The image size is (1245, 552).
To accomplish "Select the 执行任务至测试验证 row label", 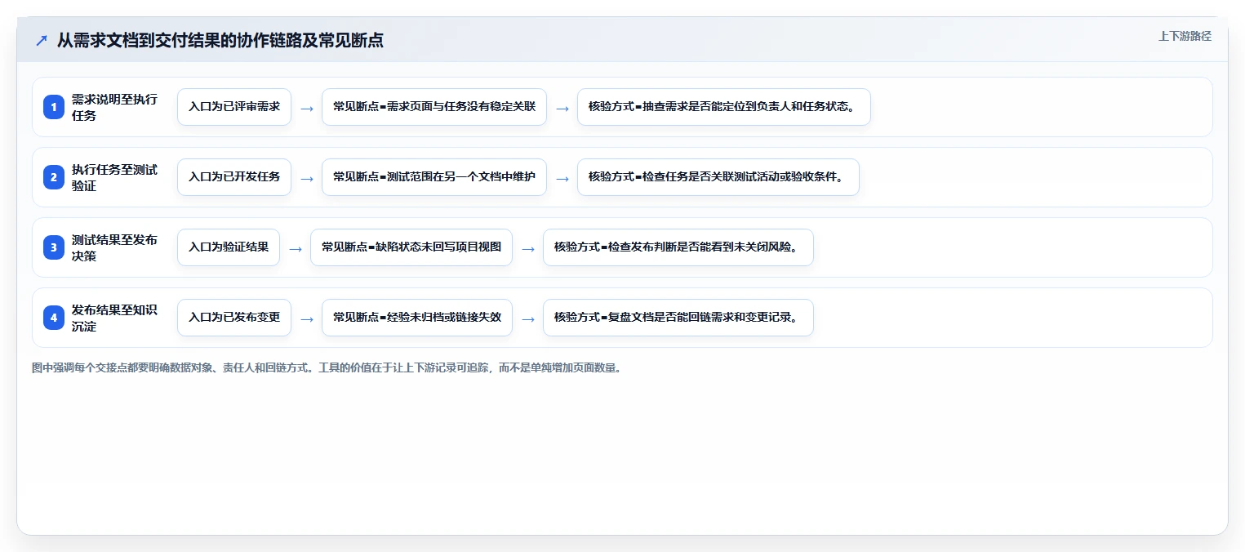I will click(114, 177).
